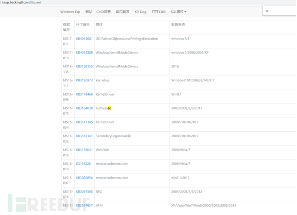Select KernelDriver in the MS16-098 row
This screenshot has width=297, height=215.
[105, 94]
